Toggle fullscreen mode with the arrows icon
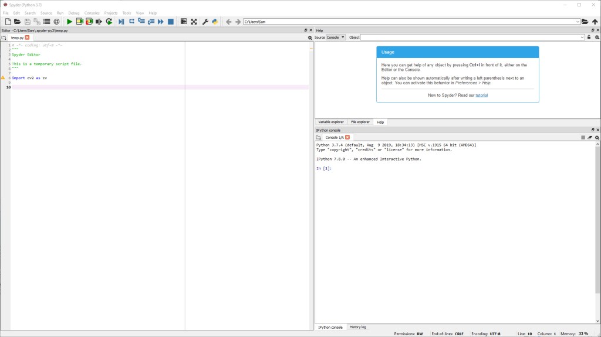Viewport: 601px width, 337px height. point(194,22)
